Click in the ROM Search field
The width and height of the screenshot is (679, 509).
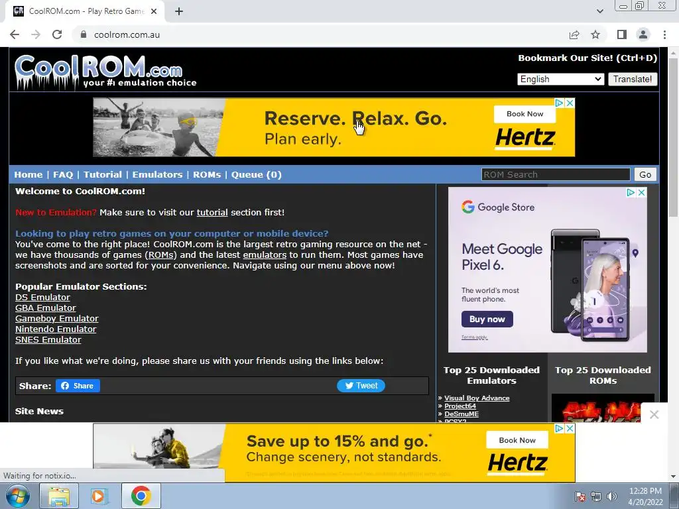[556, 174]
